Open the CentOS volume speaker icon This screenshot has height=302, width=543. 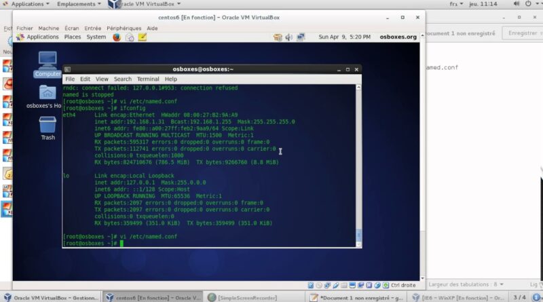click(289, 37)
